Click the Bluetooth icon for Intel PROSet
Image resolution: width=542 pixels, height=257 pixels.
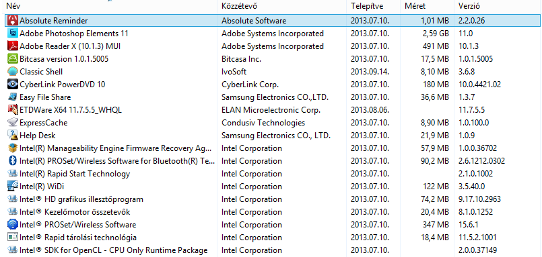pyautogui.click(x=13, y=161)
